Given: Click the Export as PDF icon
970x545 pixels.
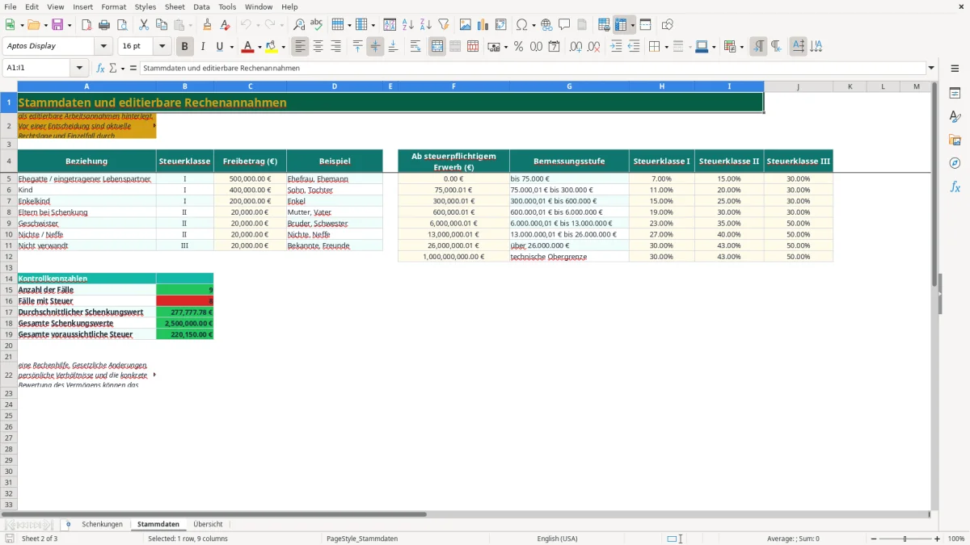Looking at the screenshot, I should click(86, 25).
